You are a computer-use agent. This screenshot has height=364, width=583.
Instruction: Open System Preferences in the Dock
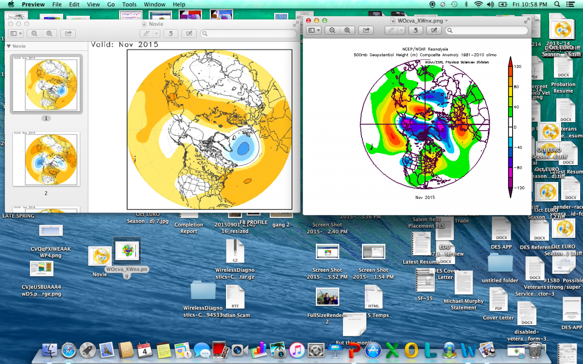316,350
